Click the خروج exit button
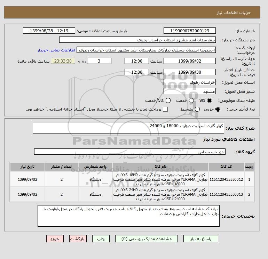Screen dimensions: 268x259 click(55, 239)
